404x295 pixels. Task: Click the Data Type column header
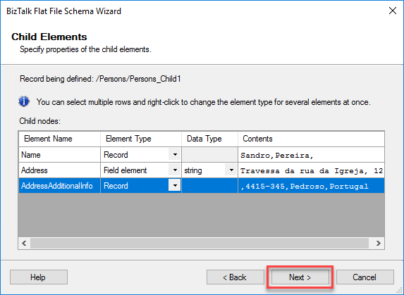pyautogui.click(x=209, y=139)
